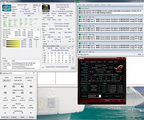
Task: Click the ROG RAIDR SSD drive row
Action: [21, 63]
